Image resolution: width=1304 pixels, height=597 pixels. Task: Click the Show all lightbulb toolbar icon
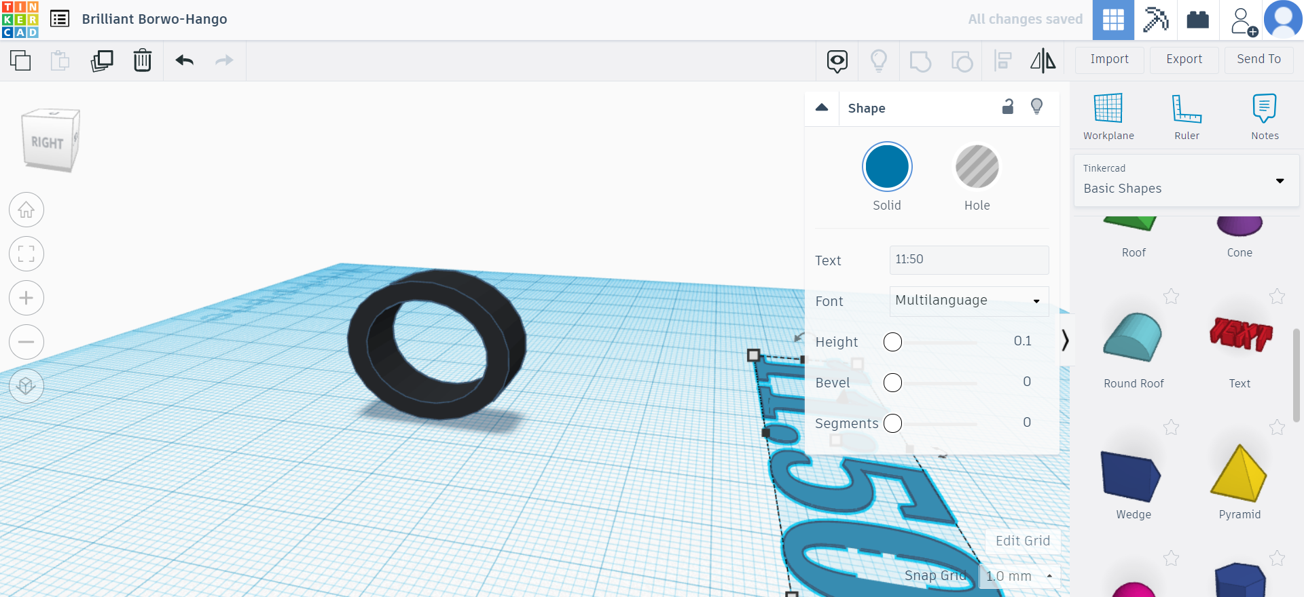[x=879, y=61]
